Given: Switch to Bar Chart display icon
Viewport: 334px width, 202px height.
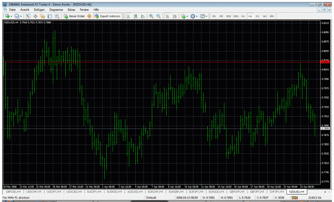Looking at the screenshot, I should click(128, 16).
